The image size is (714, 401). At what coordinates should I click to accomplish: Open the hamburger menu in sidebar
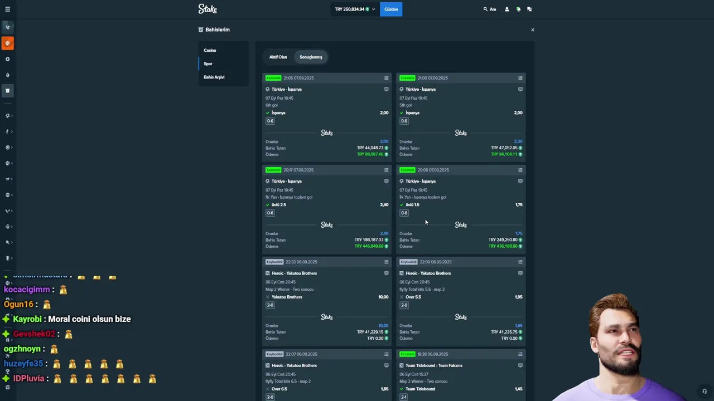click(7, 9)
